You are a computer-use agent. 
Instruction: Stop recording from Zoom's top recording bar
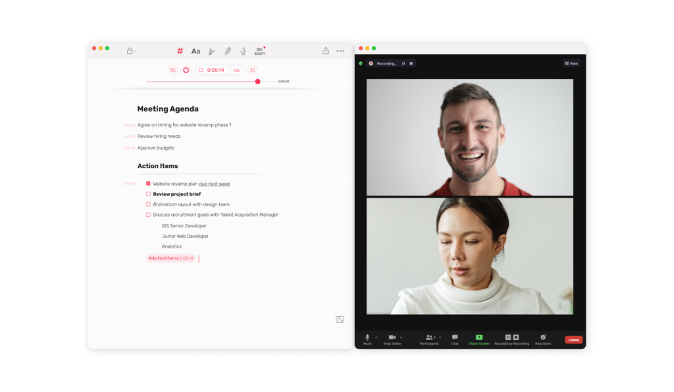(411, 64)
